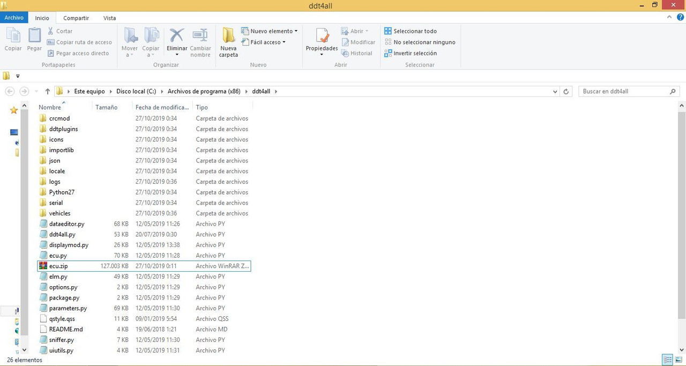This screenshot has width=686, height=366.
Task: Switch to the Vista tab
Action: [x=109, y=18]
